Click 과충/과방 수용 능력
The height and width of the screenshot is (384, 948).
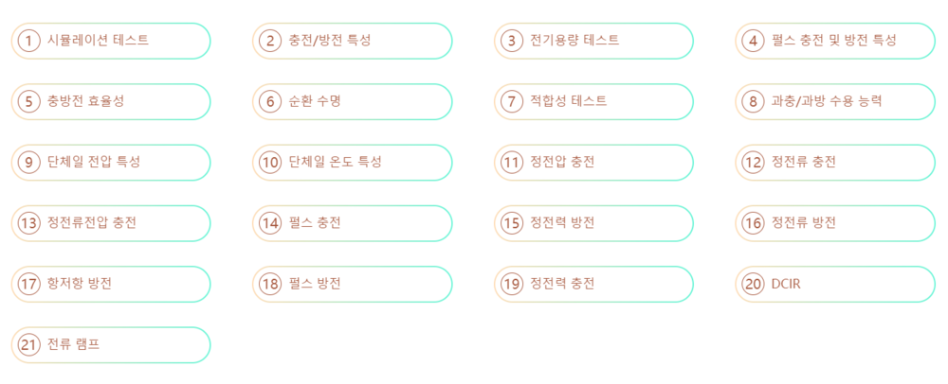coord(835,101)
